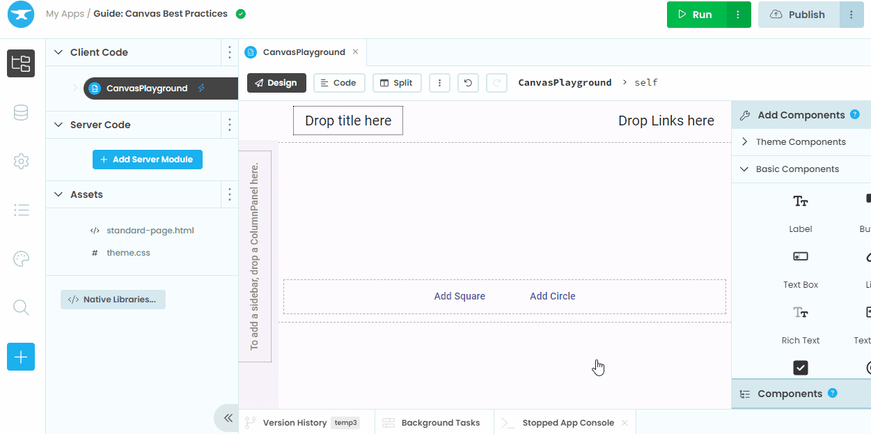The image size is (871, 434).
Task: Open the Version History tab
Action: (294, 423)
